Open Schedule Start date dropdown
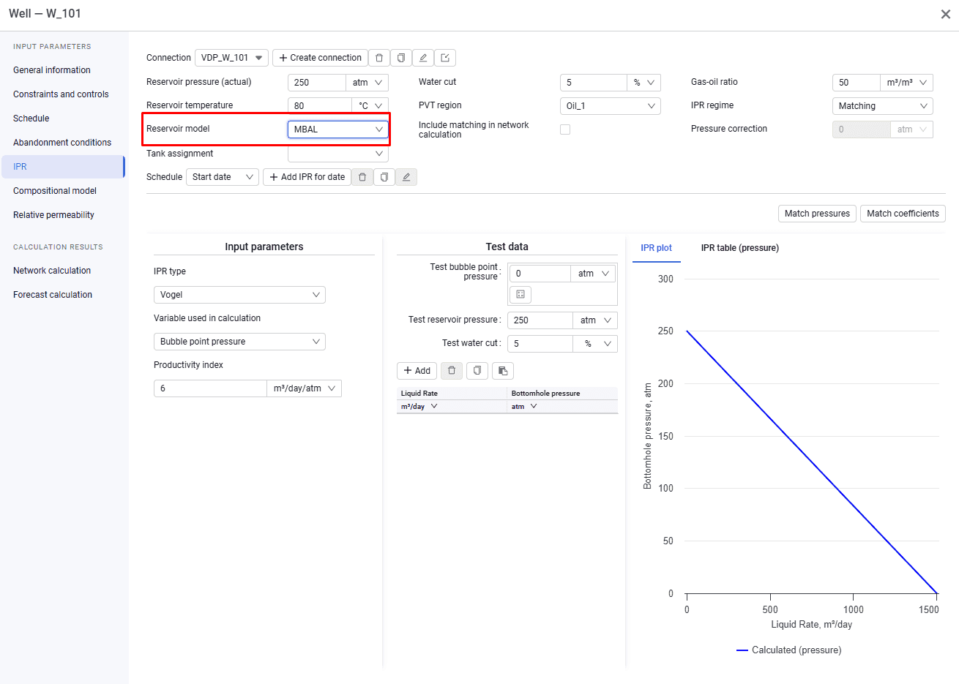 (x=223, y=177)
